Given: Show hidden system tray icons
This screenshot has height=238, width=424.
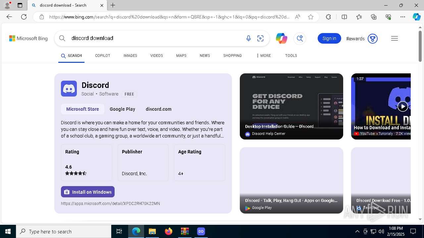Looking at the screenshot, I should [x=357, y=231].
